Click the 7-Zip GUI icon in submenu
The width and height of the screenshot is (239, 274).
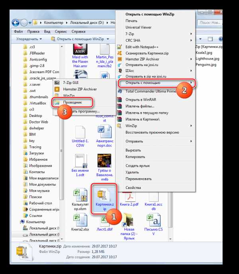(x=57, y=83)
